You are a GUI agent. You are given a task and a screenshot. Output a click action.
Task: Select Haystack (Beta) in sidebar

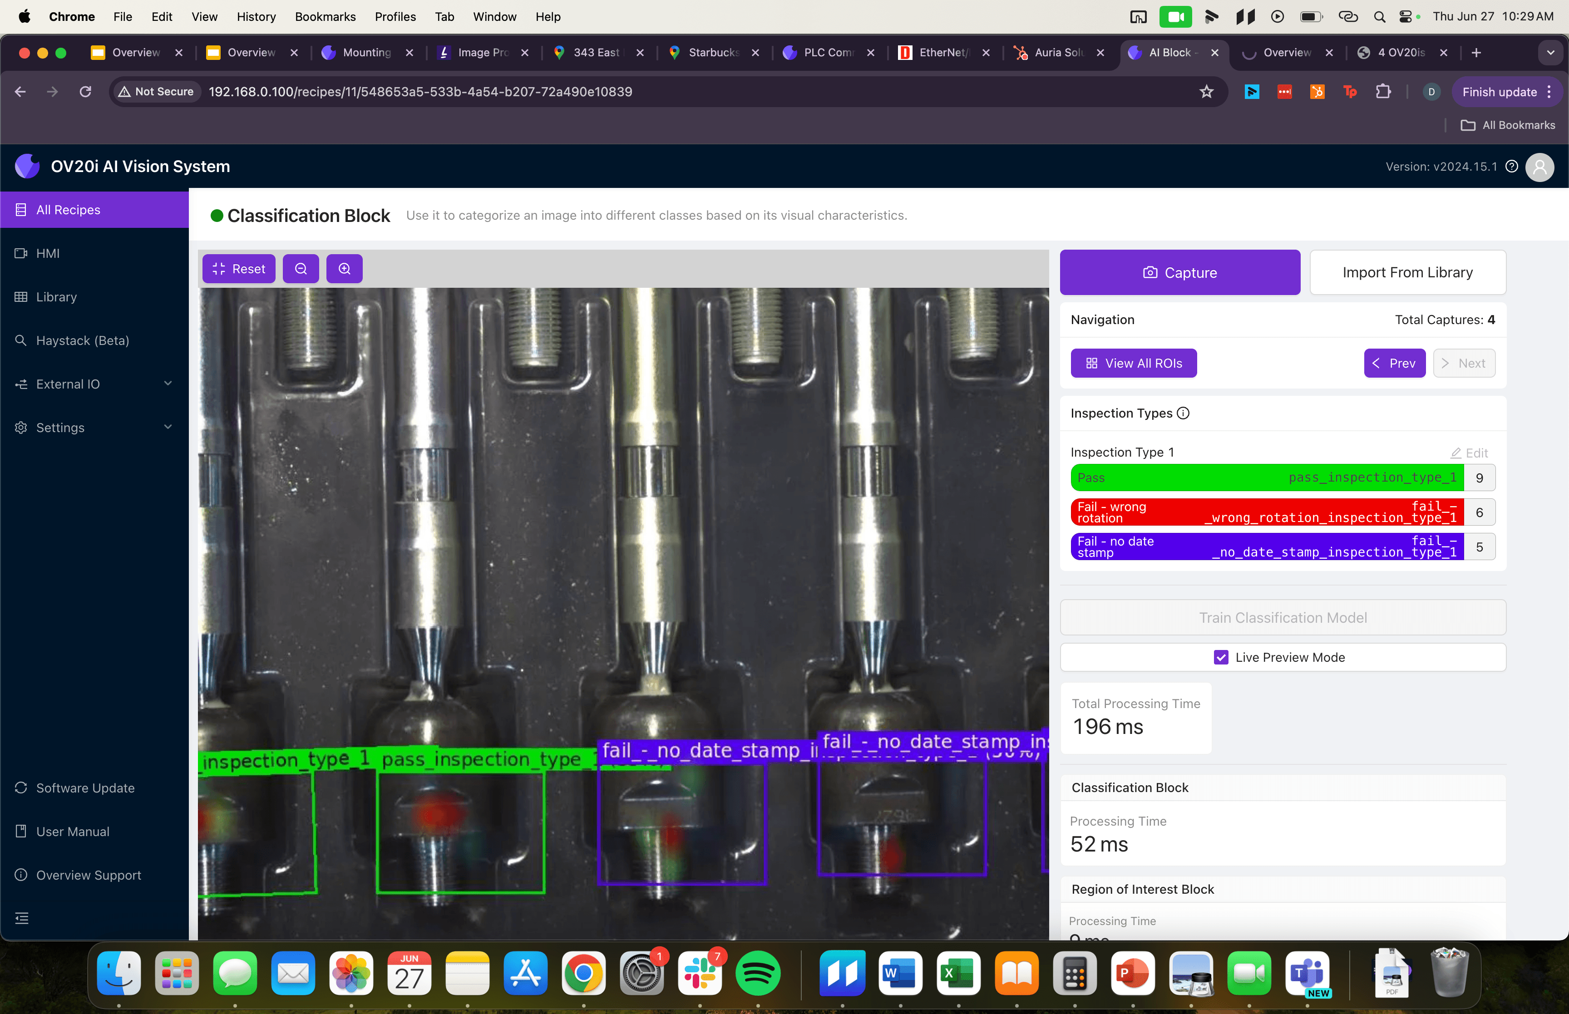[82, 340]
